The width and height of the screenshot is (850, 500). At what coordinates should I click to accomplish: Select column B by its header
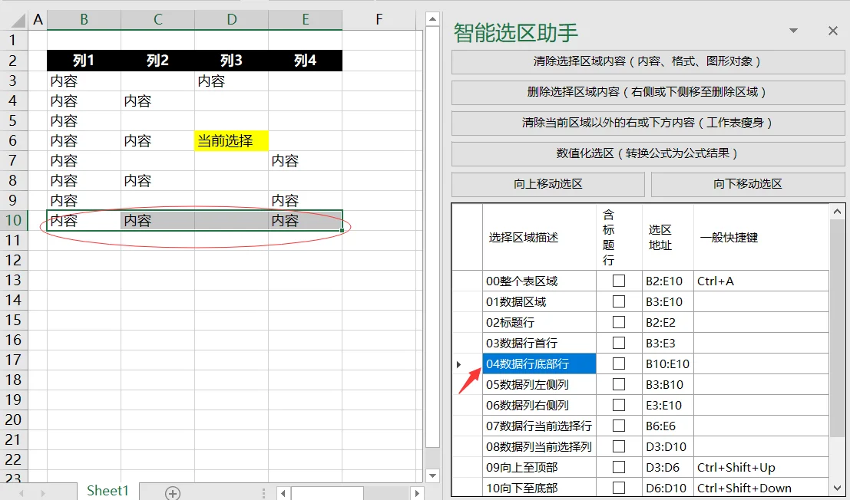pos(84,20)
